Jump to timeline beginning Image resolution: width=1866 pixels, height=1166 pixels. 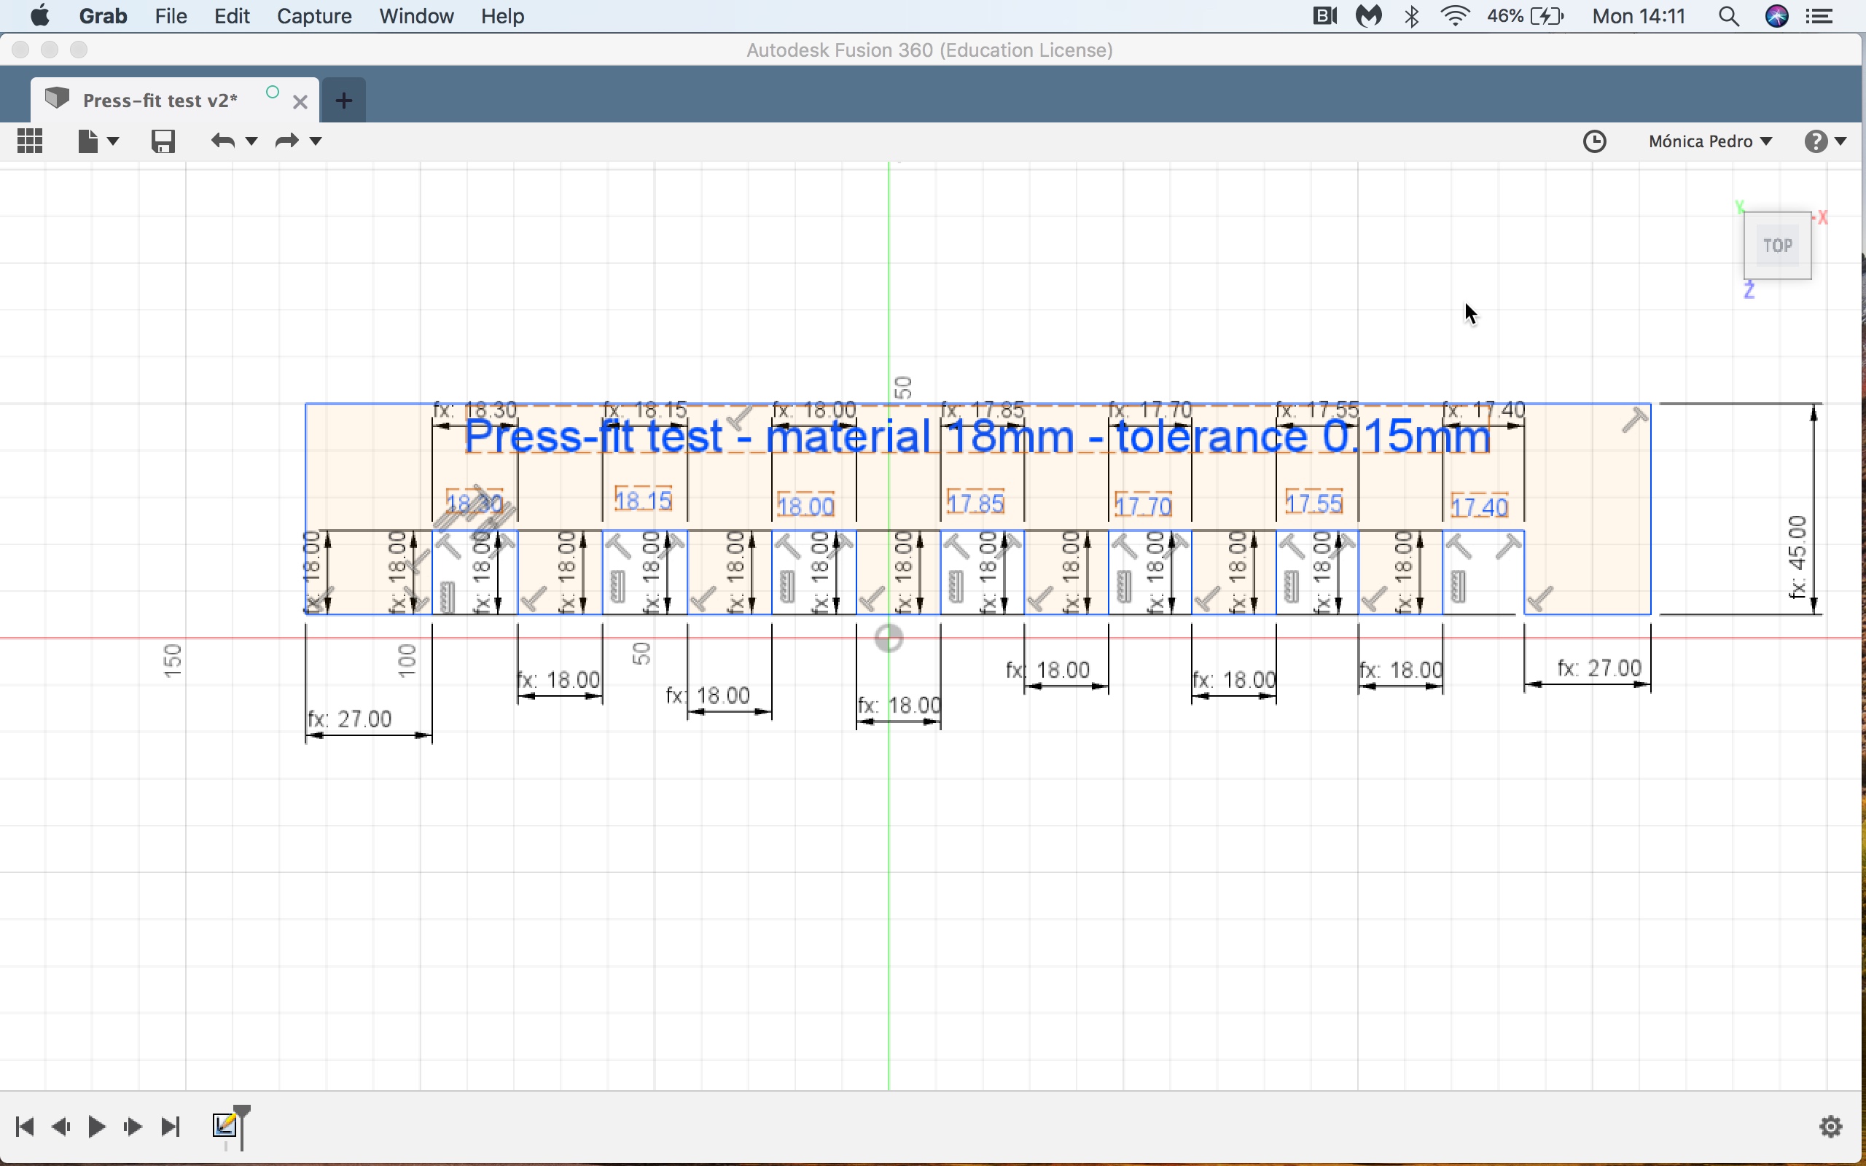click(25, 1127)
